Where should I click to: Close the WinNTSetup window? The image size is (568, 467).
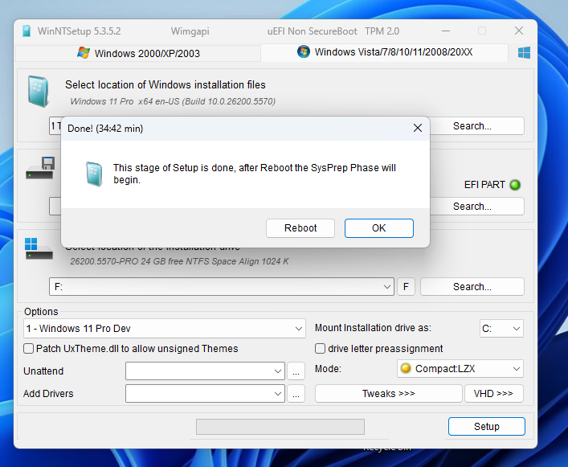pos(519,31)
